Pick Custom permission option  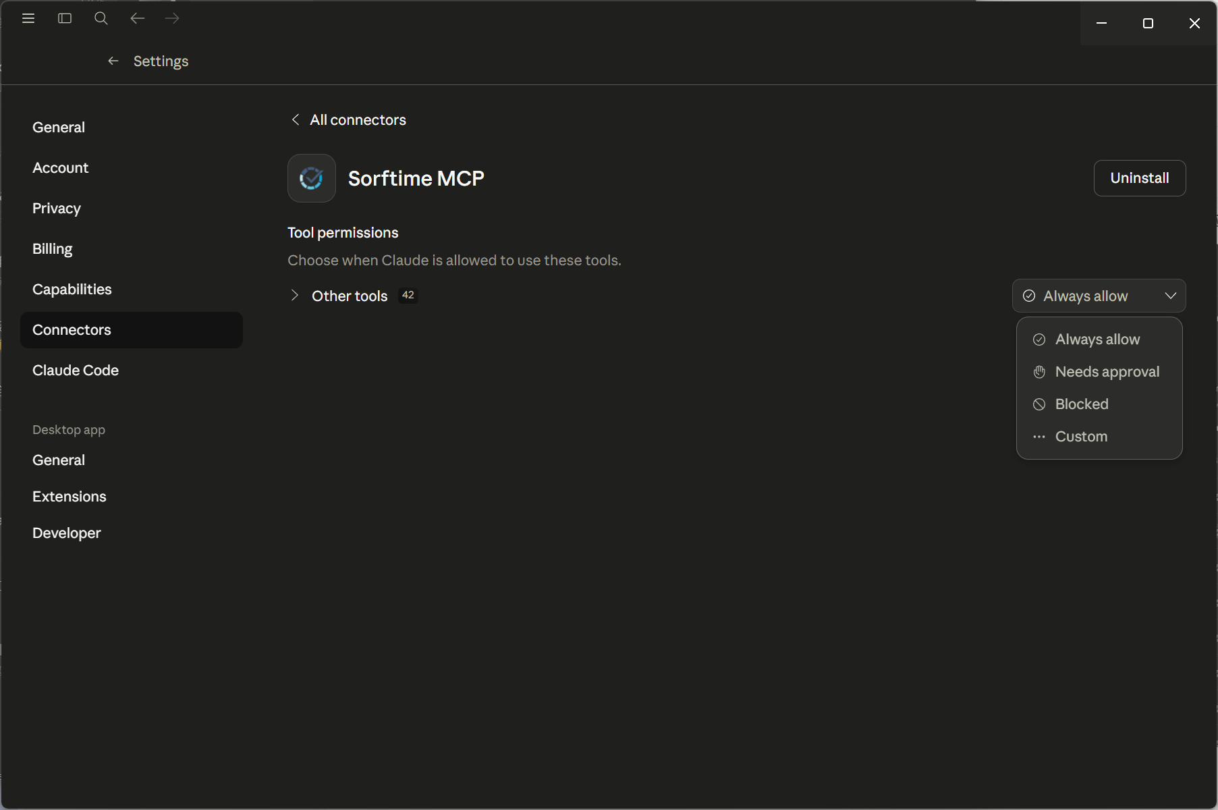click(1081, 437)
